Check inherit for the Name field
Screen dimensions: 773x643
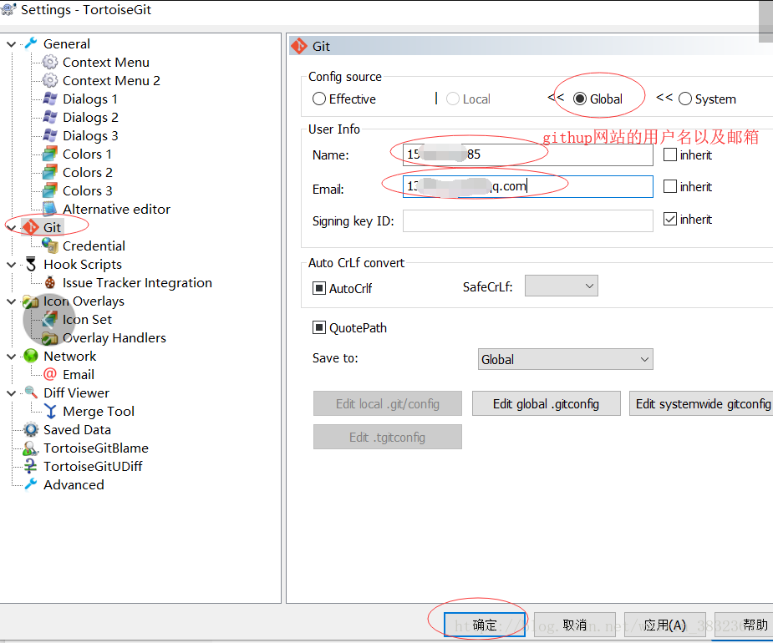(670, 154)
